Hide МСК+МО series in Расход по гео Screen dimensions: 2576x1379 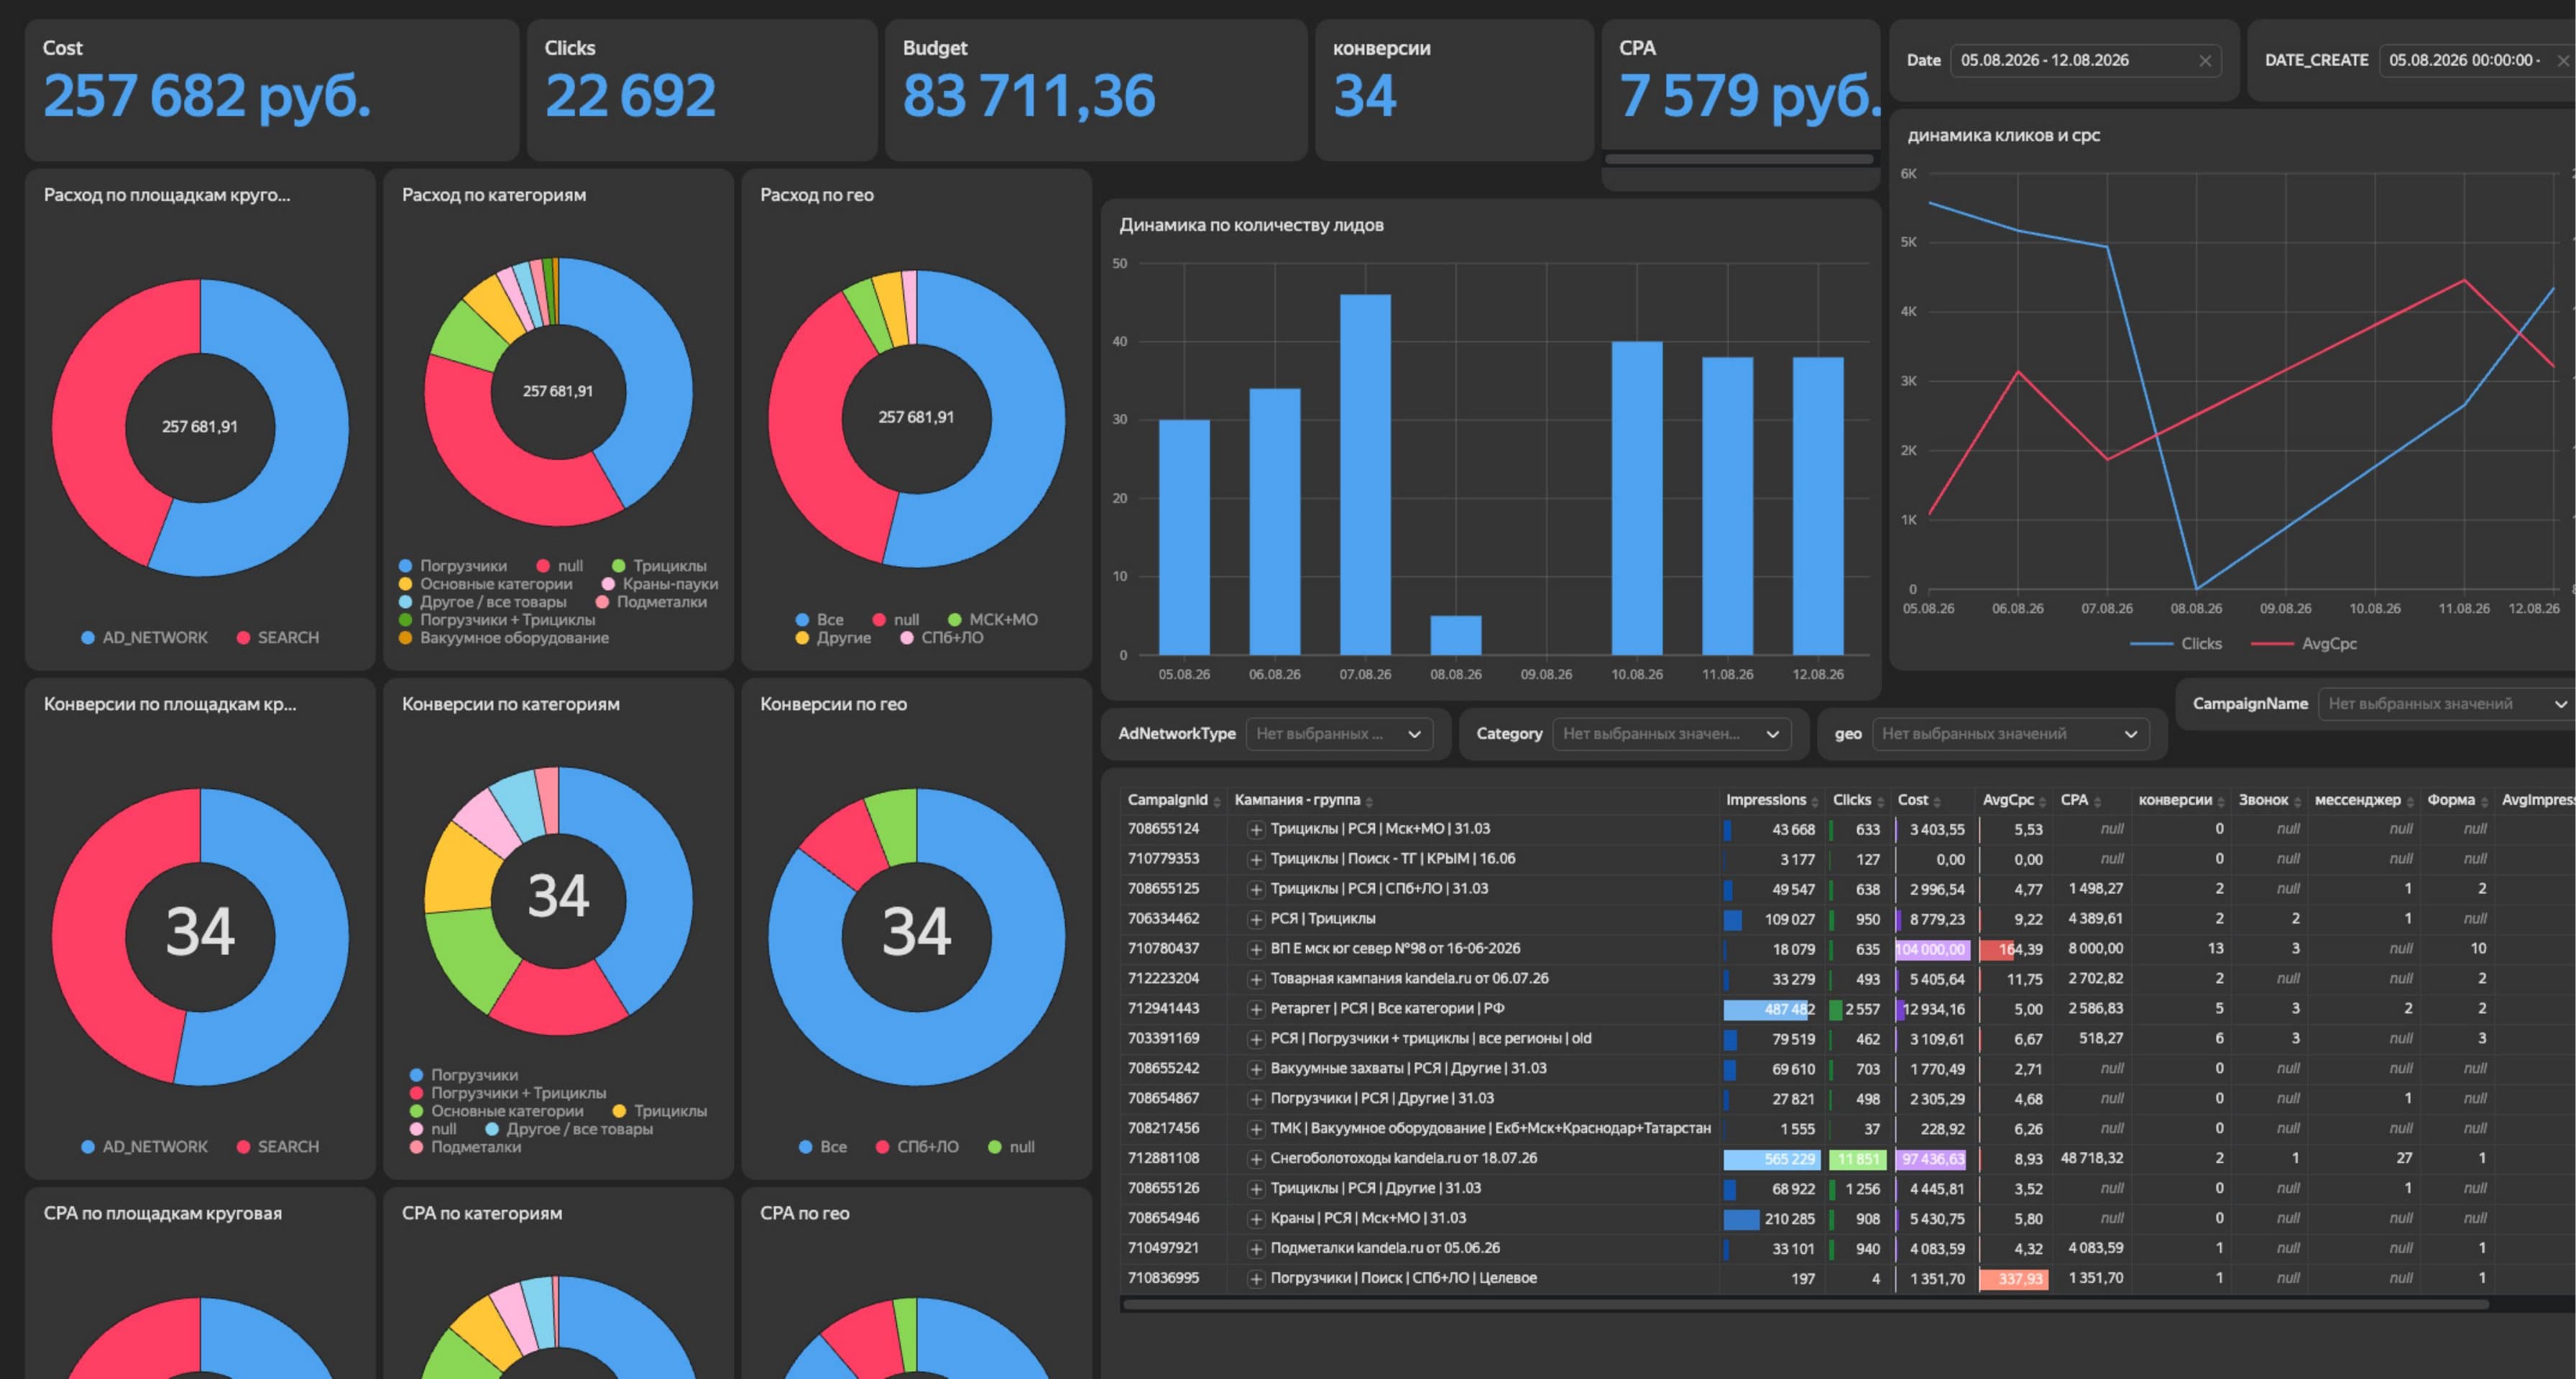point(992,620)
